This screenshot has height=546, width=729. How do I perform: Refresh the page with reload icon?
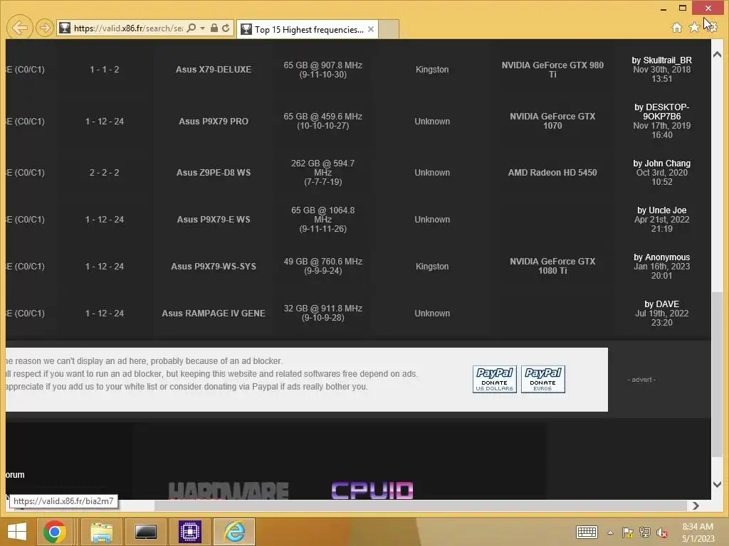pyautogui.click(x=226, y=28)
